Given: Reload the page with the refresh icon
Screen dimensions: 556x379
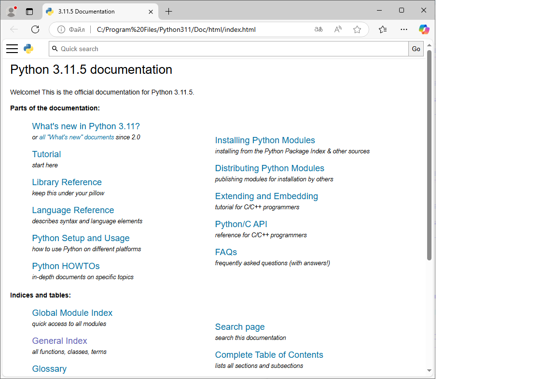Looking at the screenshot, I should click(35, 29).
